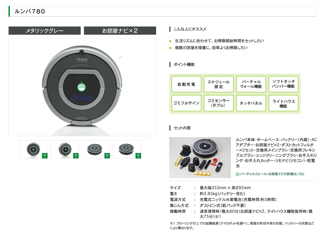
Task: Click the main Roomba 780 product image
Action: pos(82,87)
